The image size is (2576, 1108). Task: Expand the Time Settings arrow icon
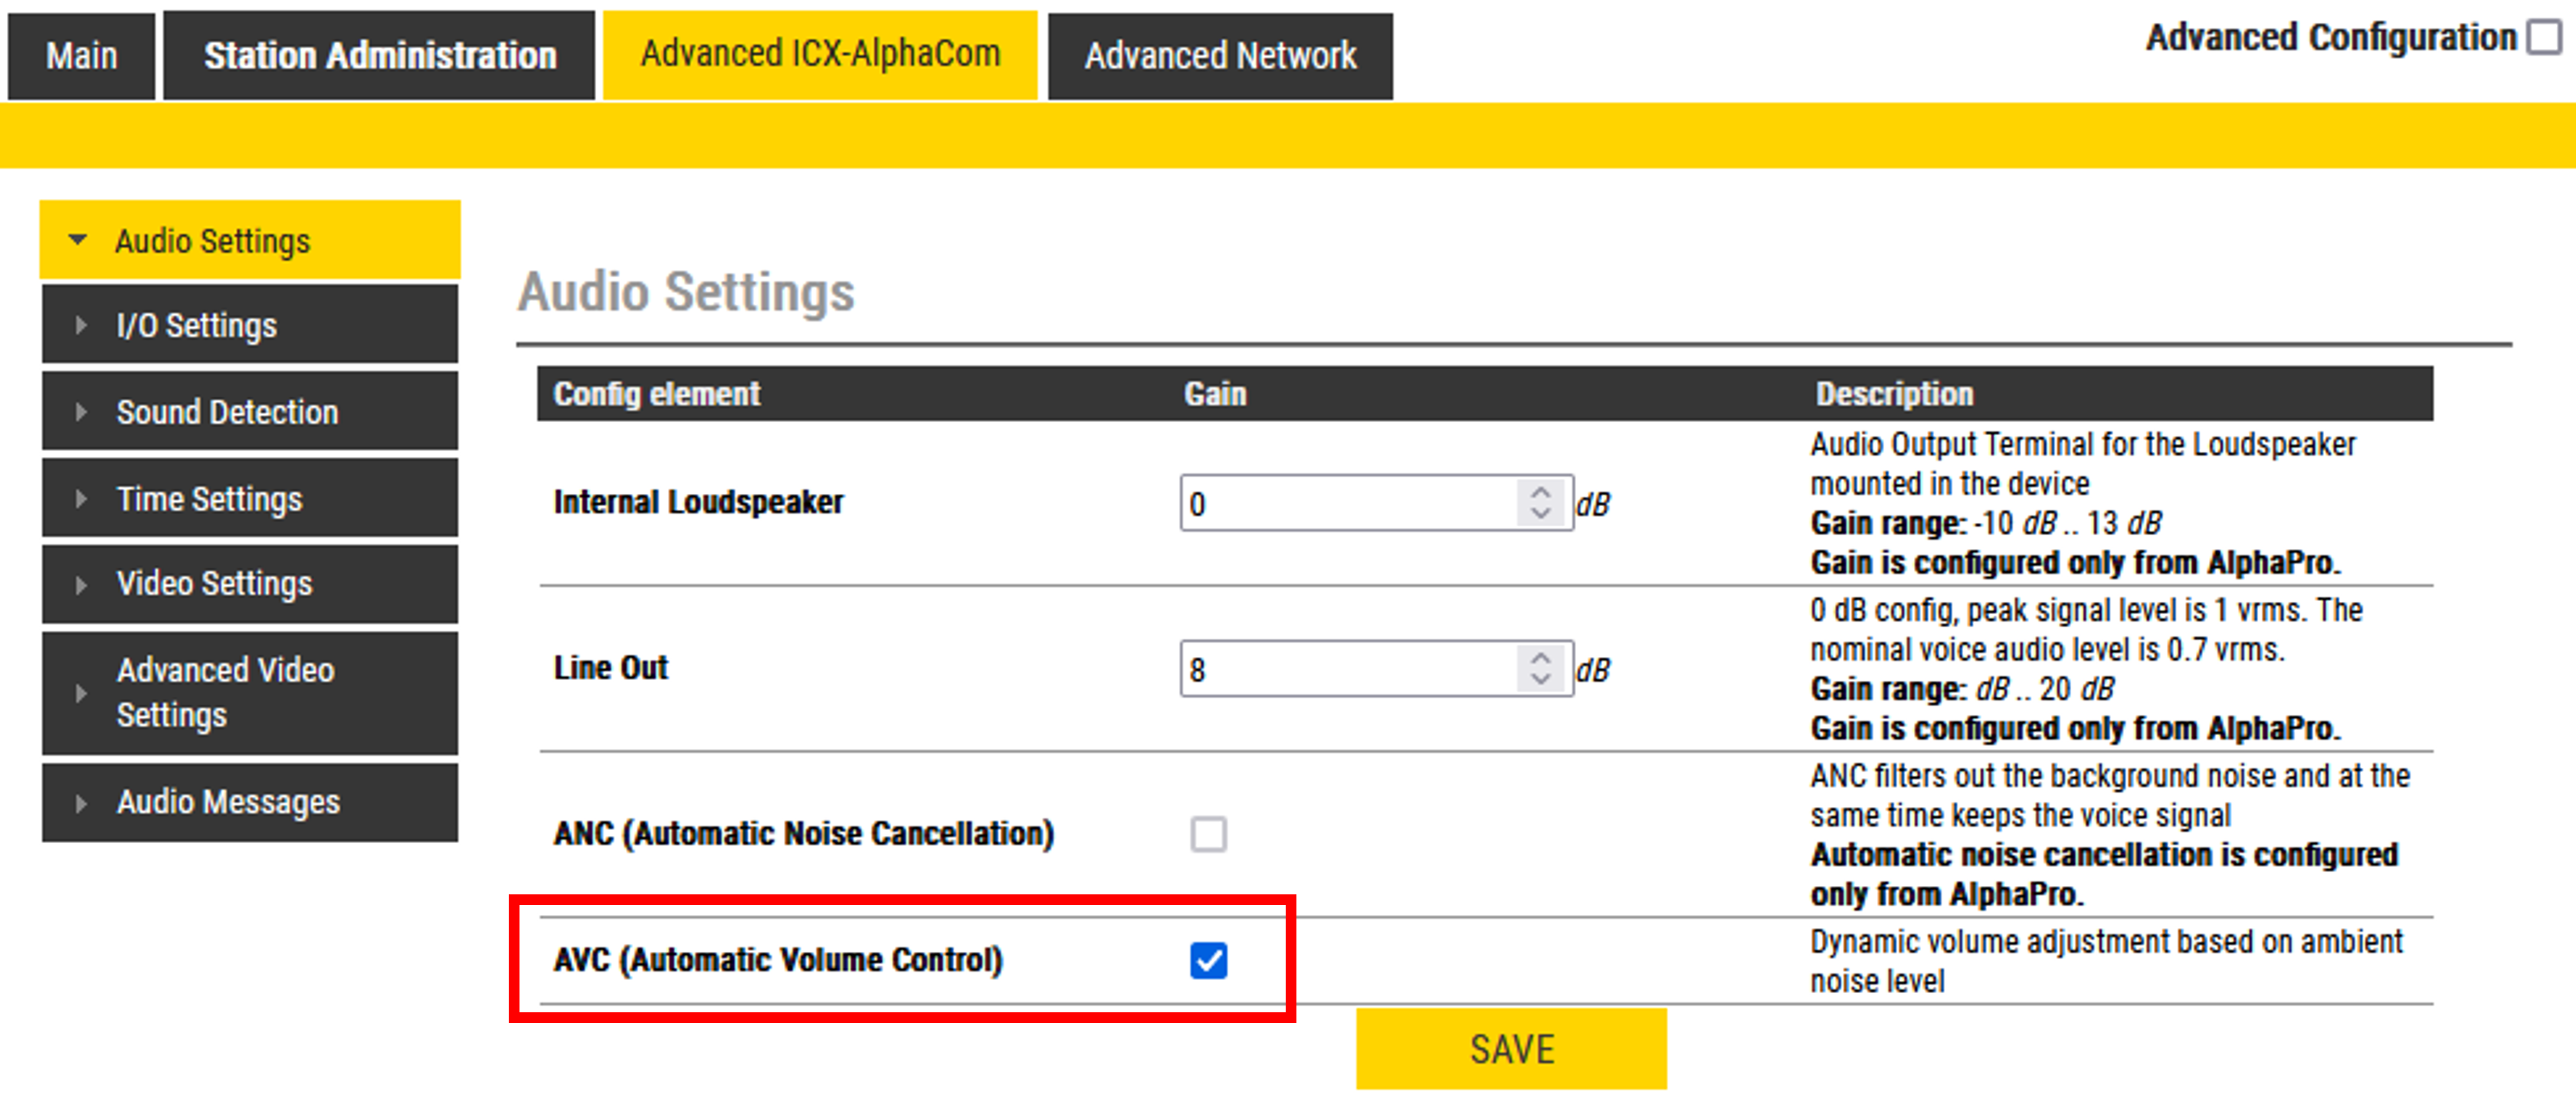[x=81, y=498]
